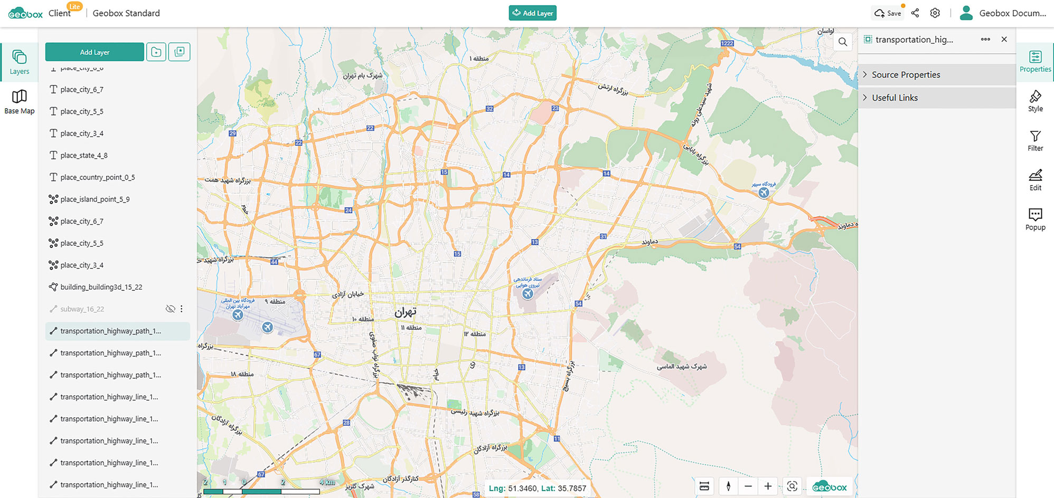Open the map search magnifier
The height and width of the screenshot is (498, 1054).
pyautogui.click(x=843, y=42)
